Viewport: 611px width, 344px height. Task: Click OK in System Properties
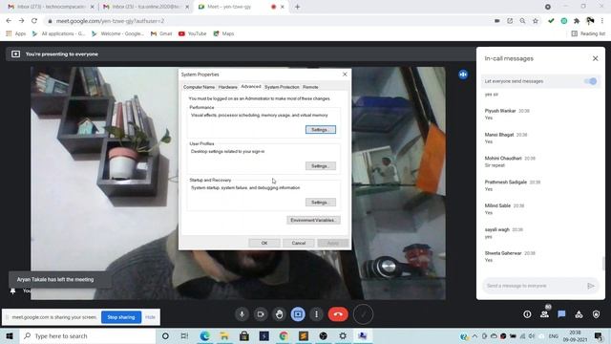coord(264,243)
